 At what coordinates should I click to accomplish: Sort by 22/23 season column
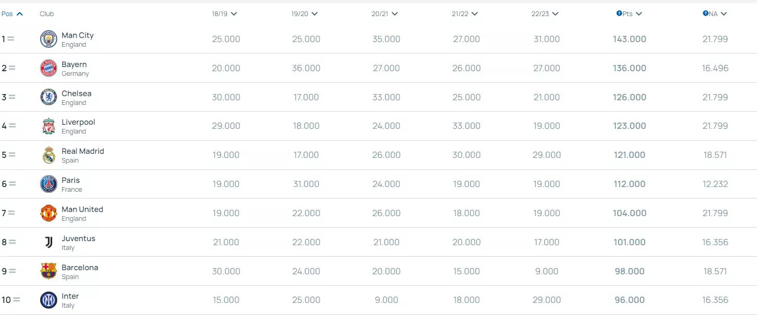click(545, 14)
